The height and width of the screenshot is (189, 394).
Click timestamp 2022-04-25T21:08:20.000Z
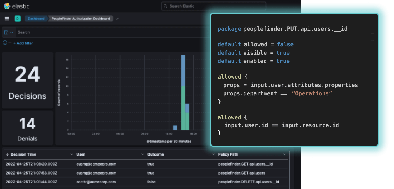[x=32, y=164]
